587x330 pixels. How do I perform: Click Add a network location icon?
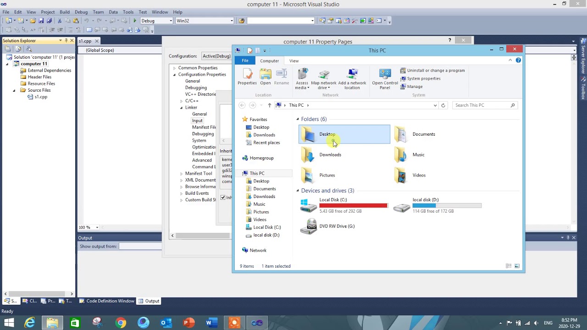point(352,73)
